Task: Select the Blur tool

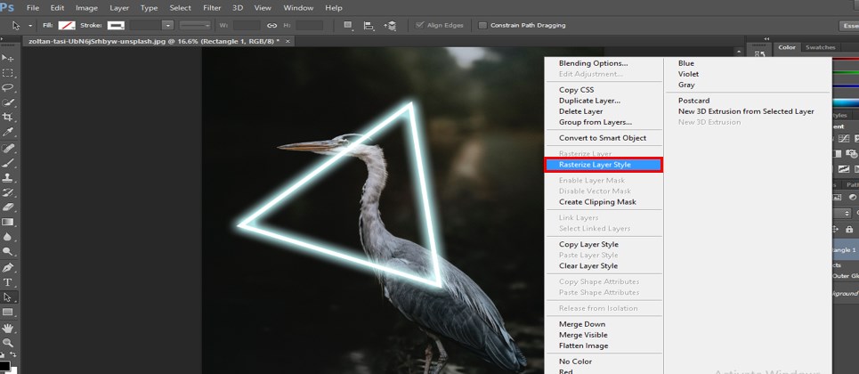Action: click(8, 237)
